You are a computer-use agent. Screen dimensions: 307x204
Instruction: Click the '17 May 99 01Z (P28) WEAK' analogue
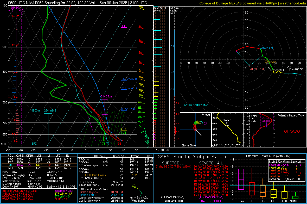tap(172, 166)
